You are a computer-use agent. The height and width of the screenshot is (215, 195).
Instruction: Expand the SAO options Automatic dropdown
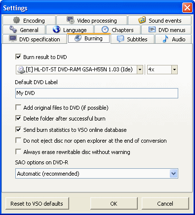click(174, 174)
